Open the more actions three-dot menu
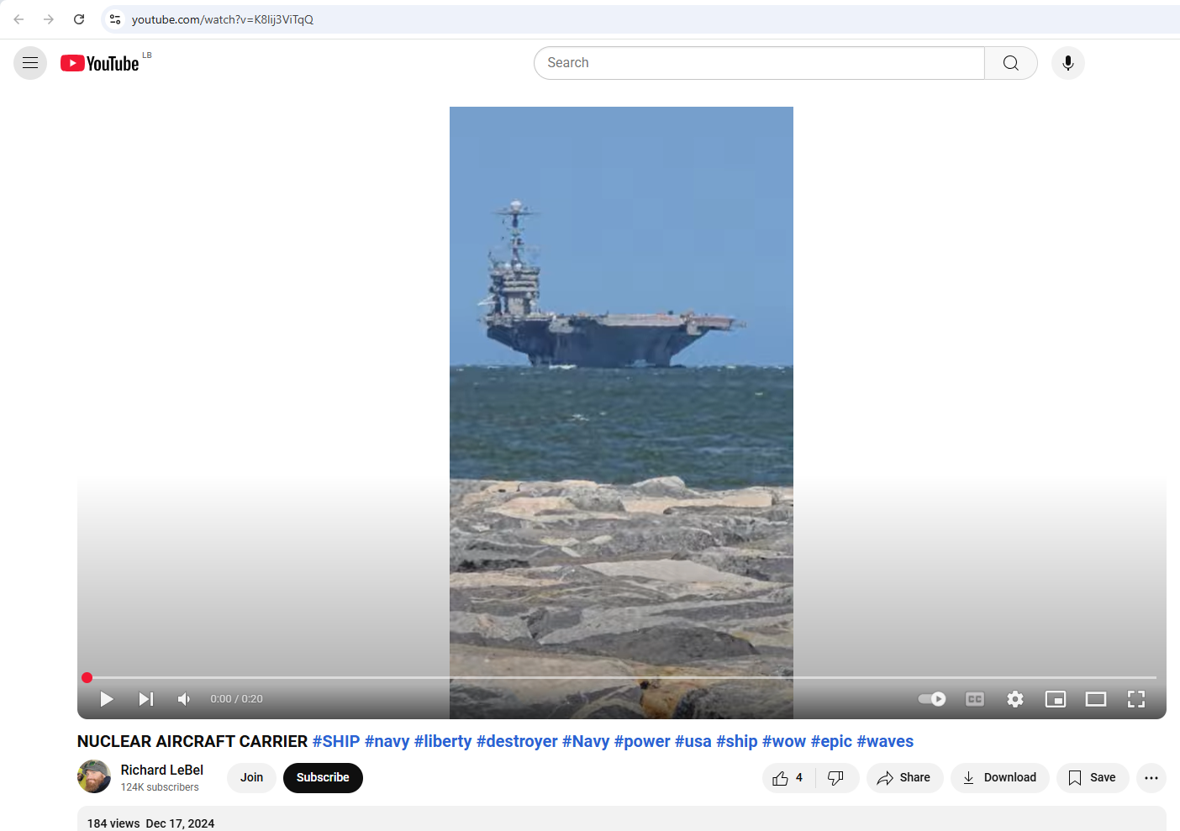1180x831 pixels. (x=1151, y=778)
